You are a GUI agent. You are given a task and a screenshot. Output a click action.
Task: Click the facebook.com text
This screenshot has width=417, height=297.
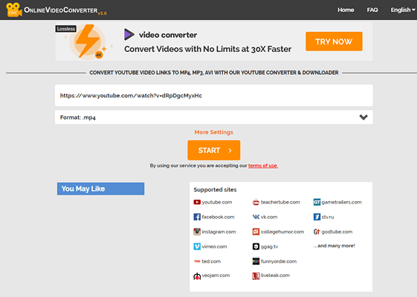218,217
